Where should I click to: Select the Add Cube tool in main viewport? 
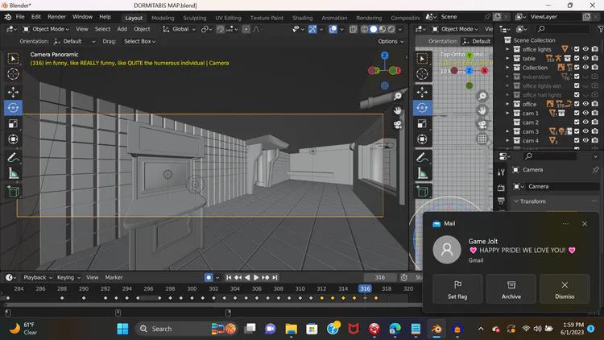tap(13, 192)
